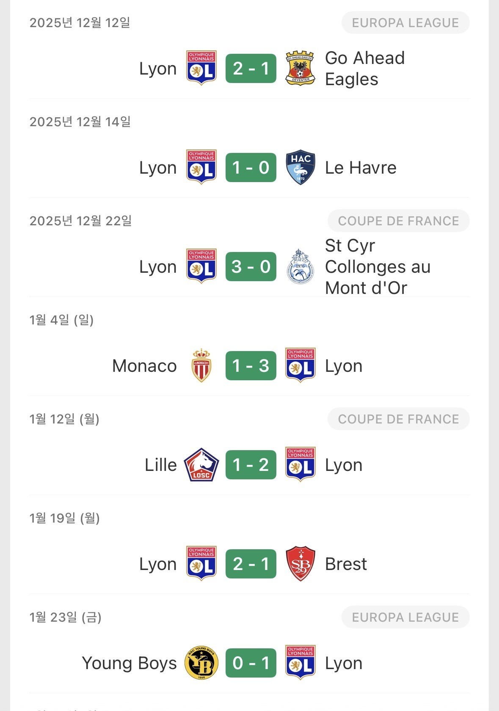Open the 1 - 0 score against Le Havre

[251, 167]
